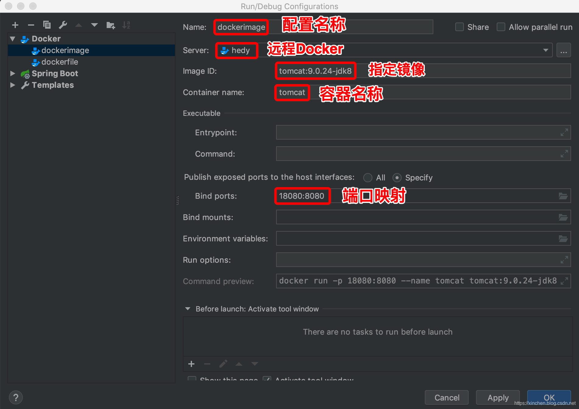Move configuration up in the list

coord(79,25)
